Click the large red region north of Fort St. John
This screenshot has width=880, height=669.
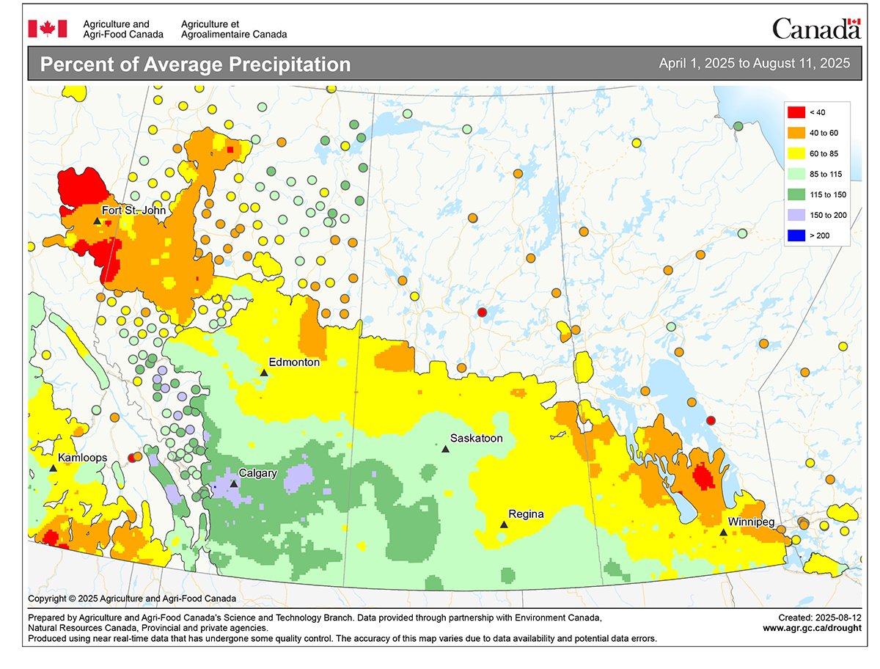point(81,189)
